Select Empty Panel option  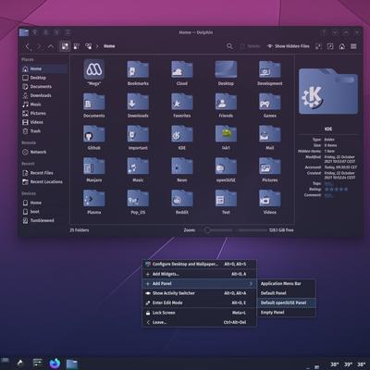tap(287, 313)
